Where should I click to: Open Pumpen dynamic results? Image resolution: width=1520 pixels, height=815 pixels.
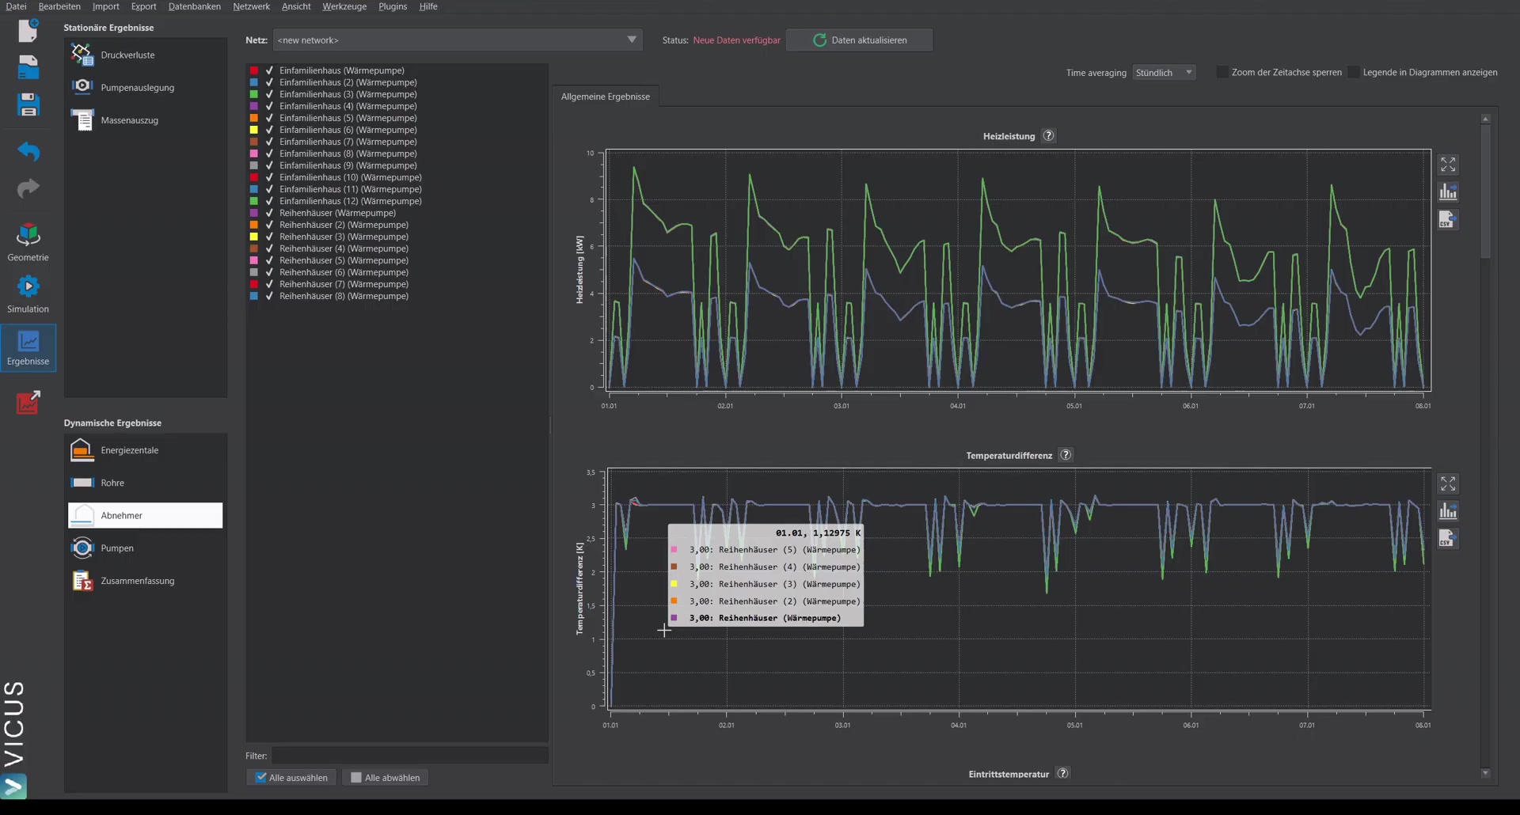click(146, 548)
